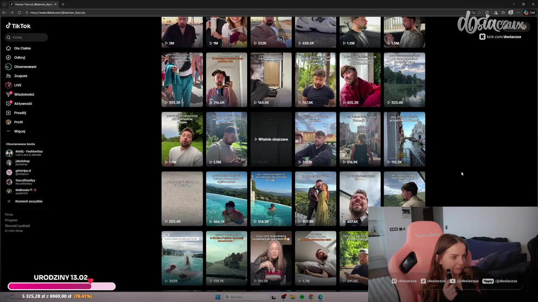Screen dimensions: 538x302
Task: Click the TikTok Szukaj search field
Action: click(26, 37)
